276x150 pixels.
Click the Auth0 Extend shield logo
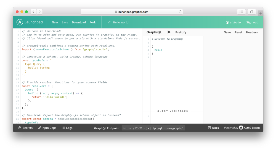click(x=241, y=127)
